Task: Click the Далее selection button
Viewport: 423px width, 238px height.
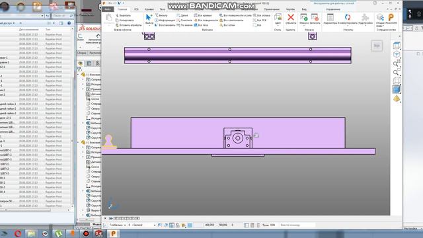Action: click(182, 16)
